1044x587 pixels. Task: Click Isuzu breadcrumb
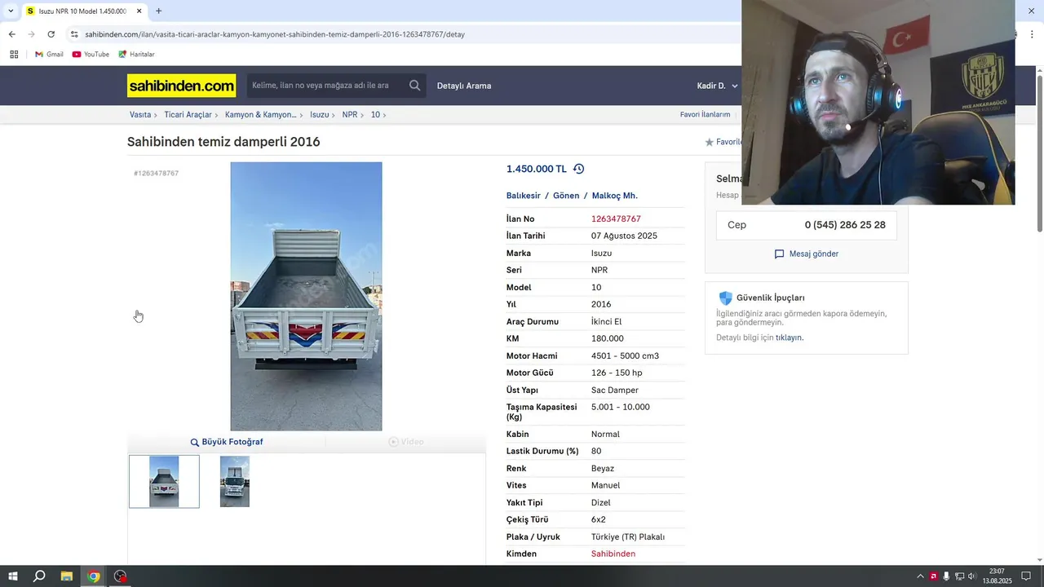(319, 115)
